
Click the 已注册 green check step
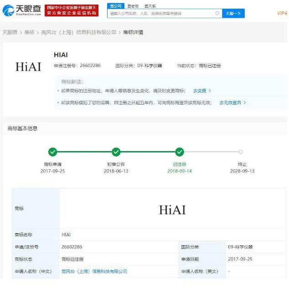[180, 152]
